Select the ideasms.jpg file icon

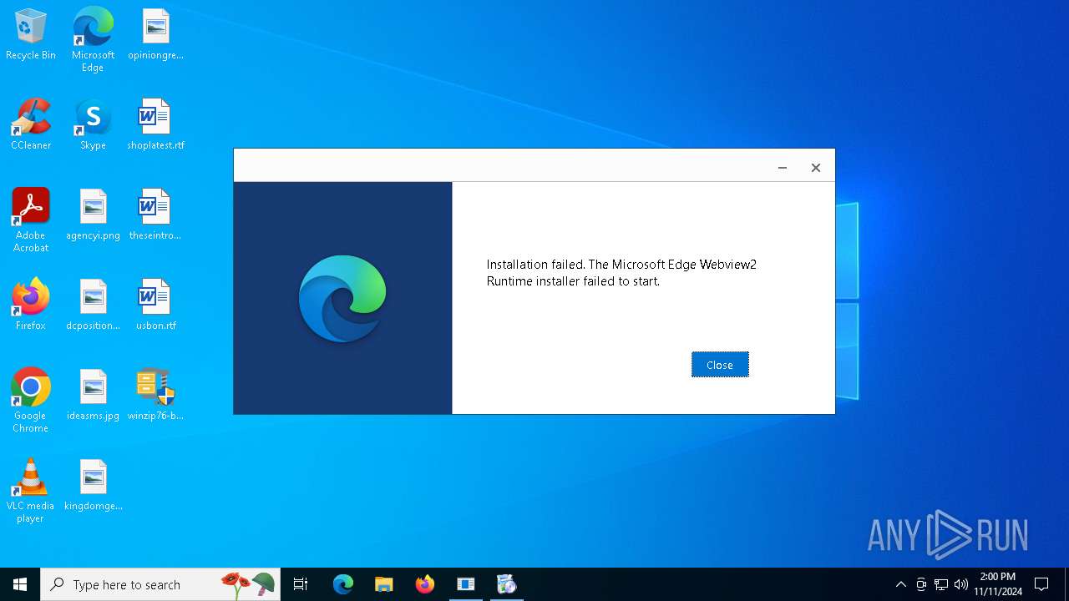[x=93, y=396]
